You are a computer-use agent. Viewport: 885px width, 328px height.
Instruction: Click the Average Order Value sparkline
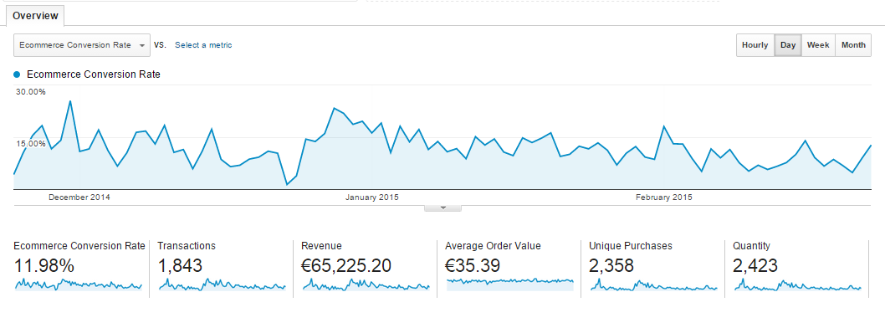[x=509, y=284]
